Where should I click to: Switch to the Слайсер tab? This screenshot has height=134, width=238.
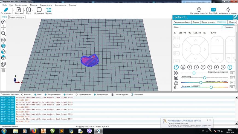point(196,22)
